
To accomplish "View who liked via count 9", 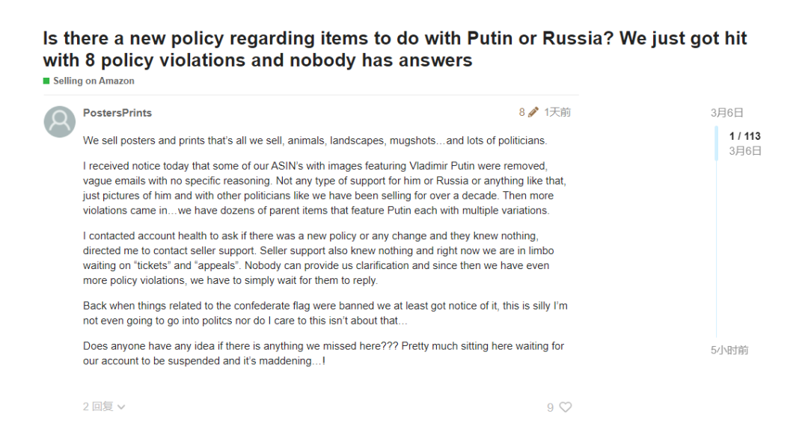I will click(551, 407).
